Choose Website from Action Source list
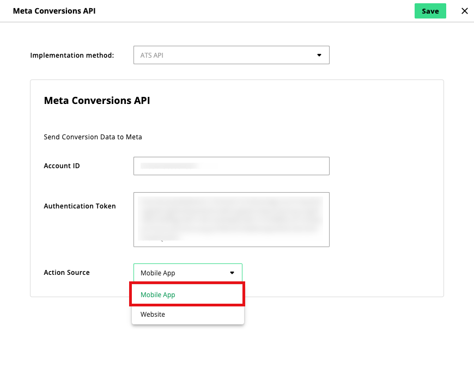Viewport: 474px width, 369px height. 188,315
